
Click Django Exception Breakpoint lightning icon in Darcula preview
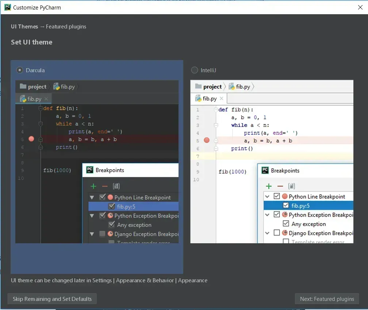click(110, 233)
